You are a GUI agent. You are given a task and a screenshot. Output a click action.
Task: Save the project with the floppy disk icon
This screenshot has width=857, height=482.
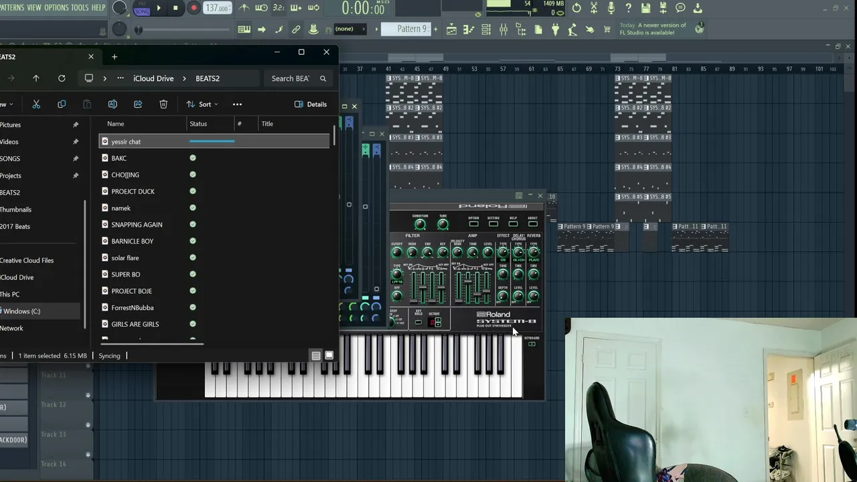[645, 8]
